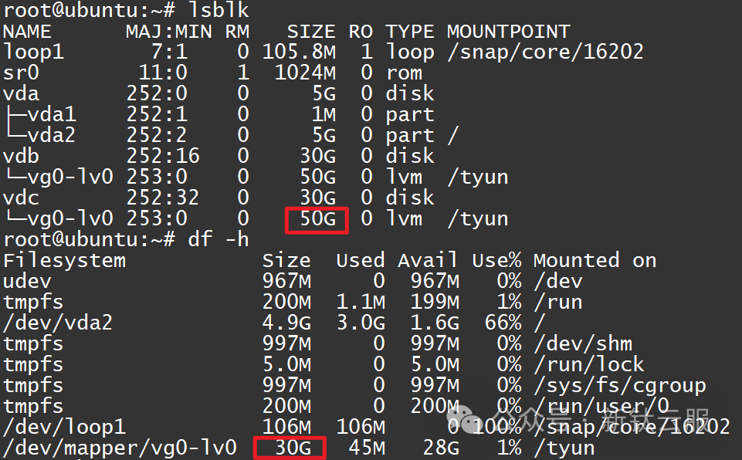Click the /dev/vda2 filesystem entry
The width and height of the screenshot is (742, 460).
(58, 323)
